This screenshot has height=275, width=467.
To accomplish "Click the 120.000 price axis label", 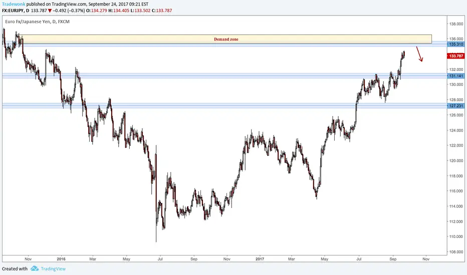I will [456, 160].
